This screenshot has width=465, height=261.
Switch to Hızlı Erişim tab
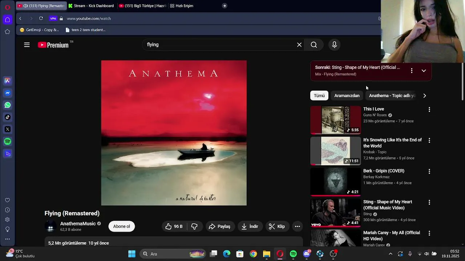[182, 6]
